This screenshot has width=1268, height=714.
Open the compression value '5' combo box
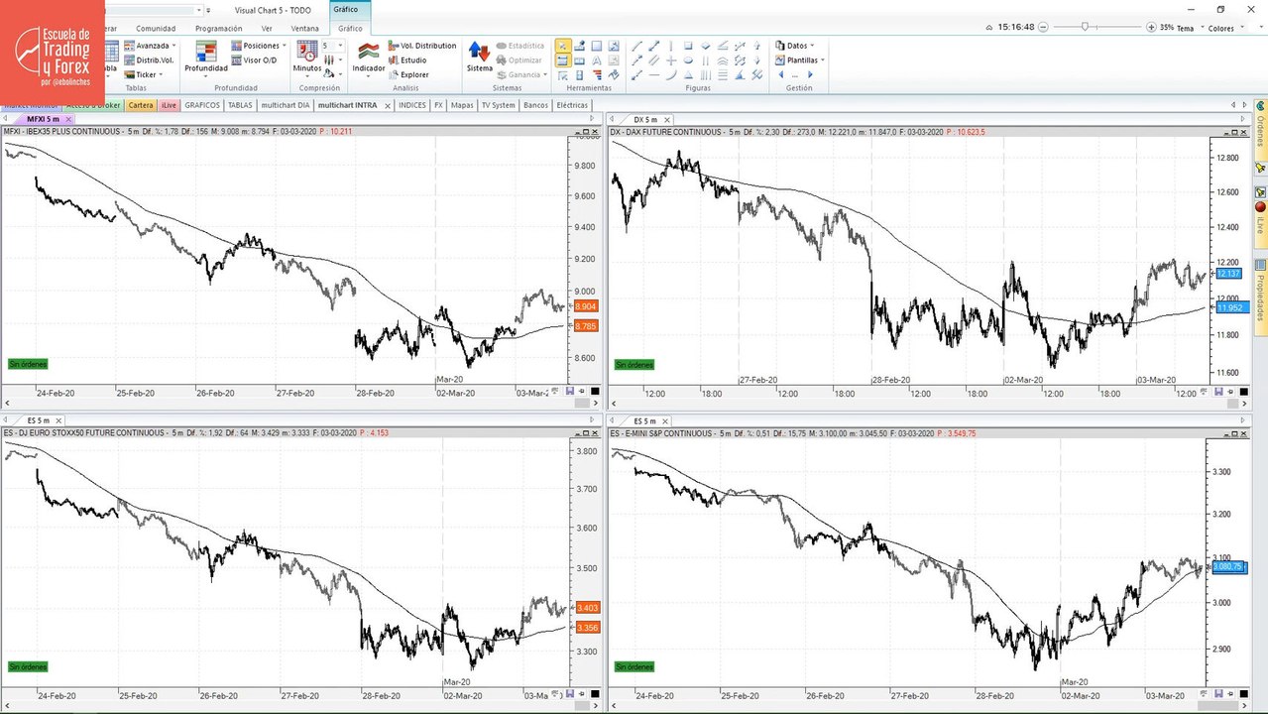click(333, 46)
